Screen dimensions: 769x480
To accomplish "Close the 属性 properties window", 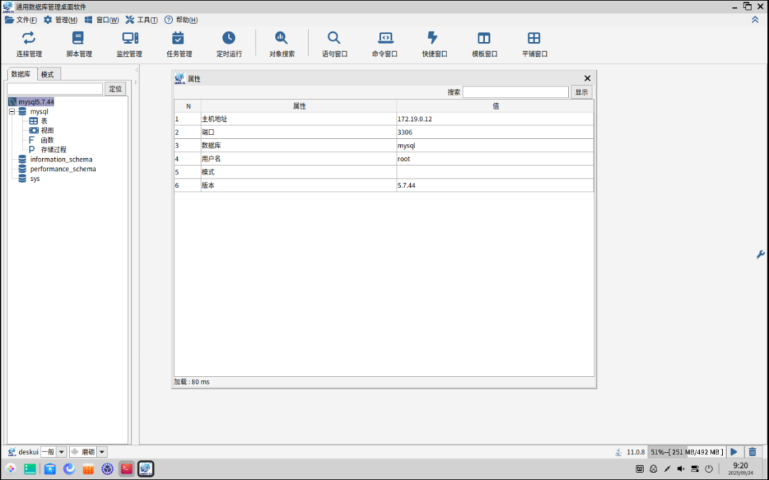I will (587, 78).
